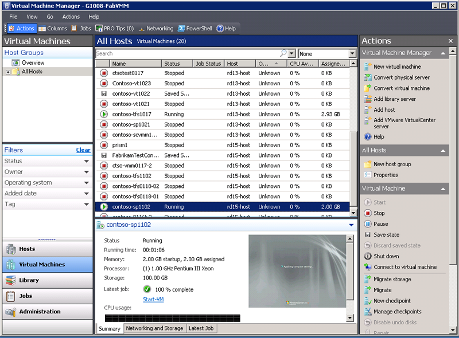Sort by the Name column header
The width and height of the screenshot is (459, 338).
(x=135, y=64)
